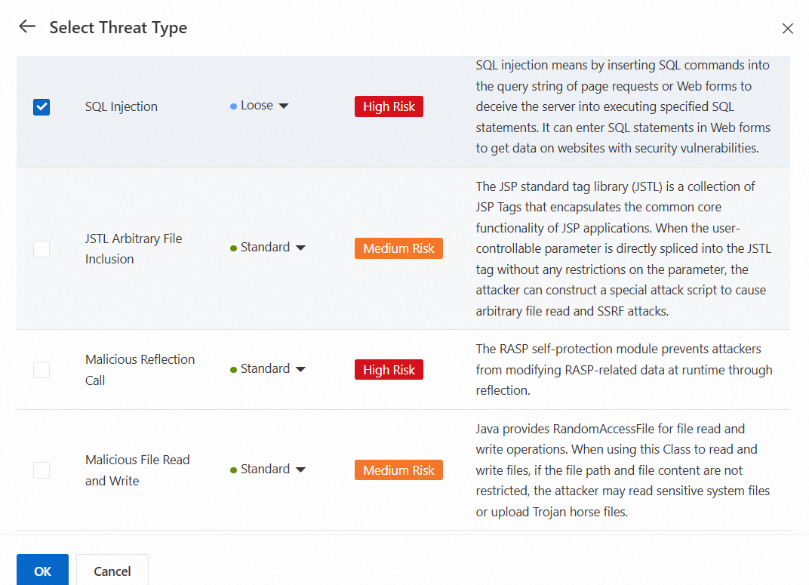Viewport: 809px width, 585px height.
Task: Check the JSTL Arbitrary File Inclusion checkbox
Action: point(42,248)
